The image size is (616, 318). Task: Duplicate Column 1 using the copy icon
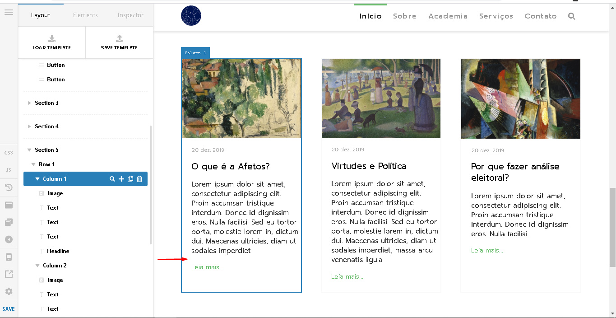130,179
